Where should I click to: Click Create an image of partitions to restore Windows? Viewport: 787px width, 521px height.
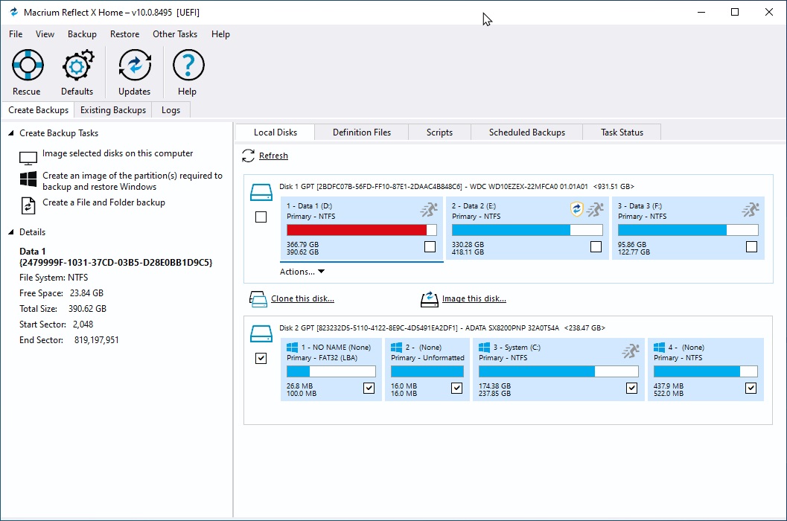[x=133, y=181]
